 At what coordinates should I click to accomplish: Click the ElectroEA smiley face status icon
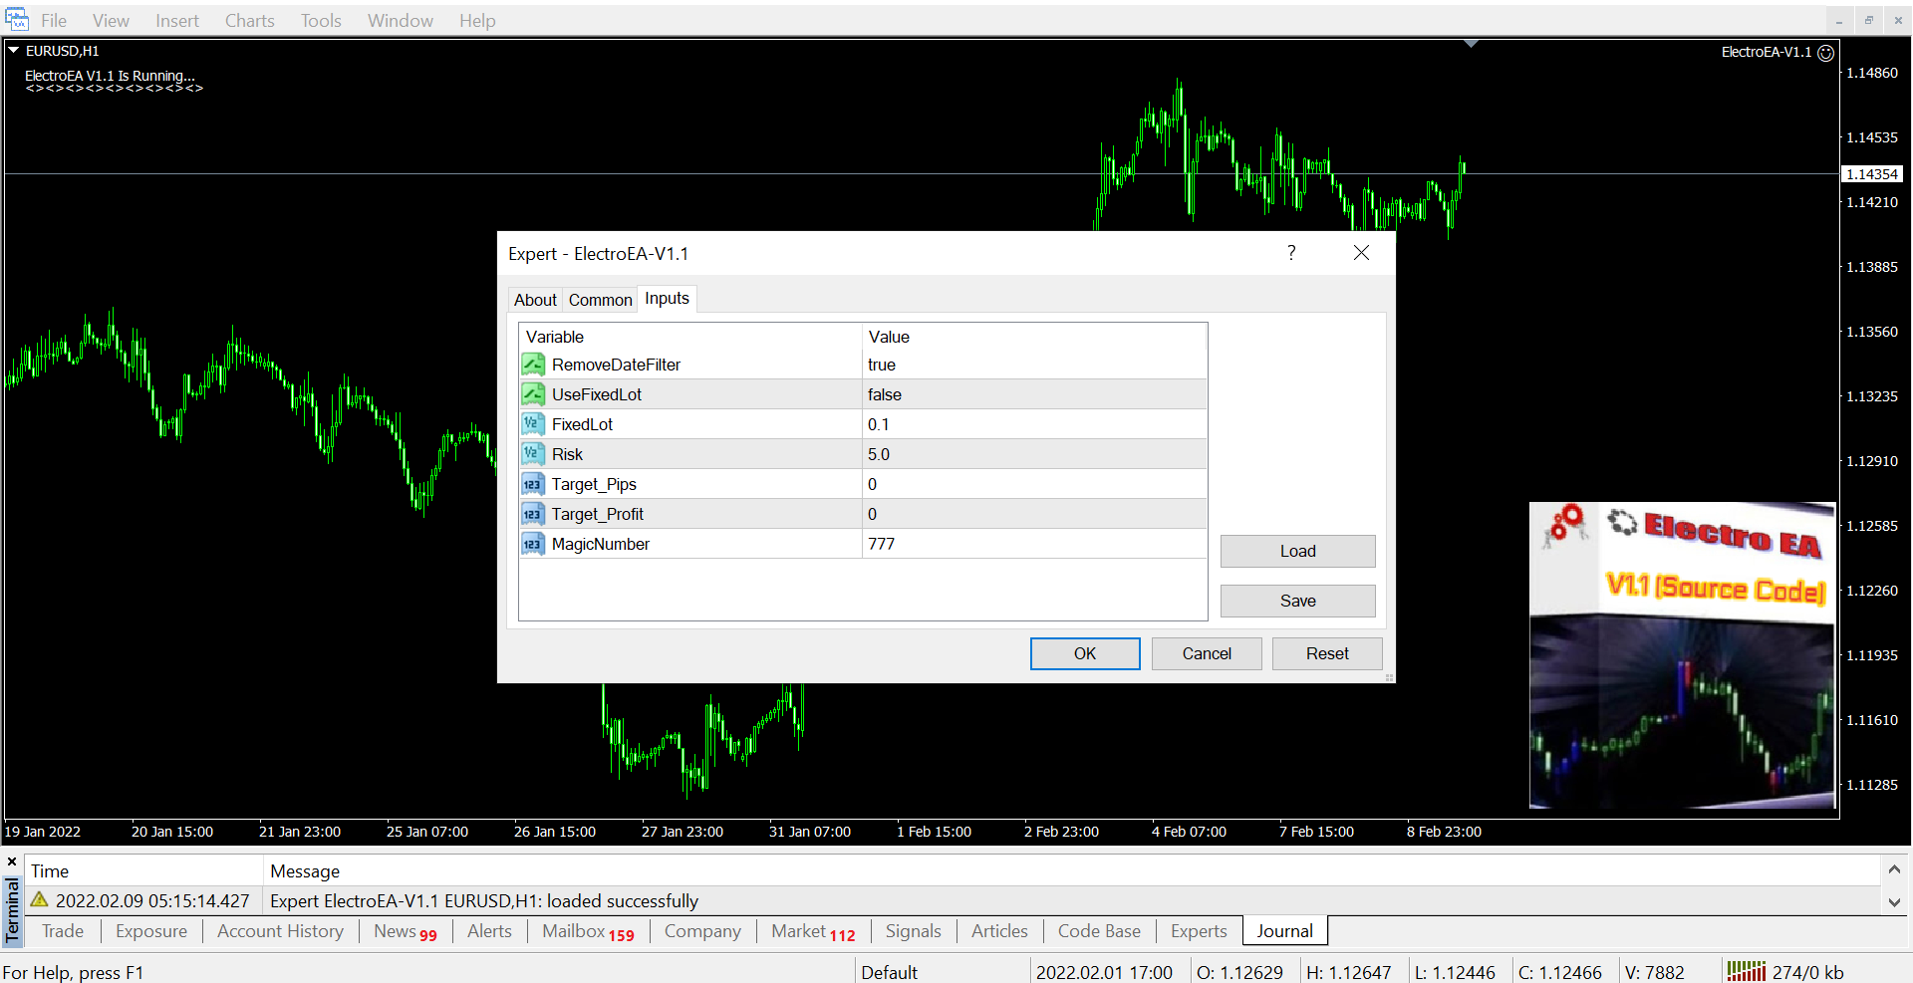tap(1825, 53)
